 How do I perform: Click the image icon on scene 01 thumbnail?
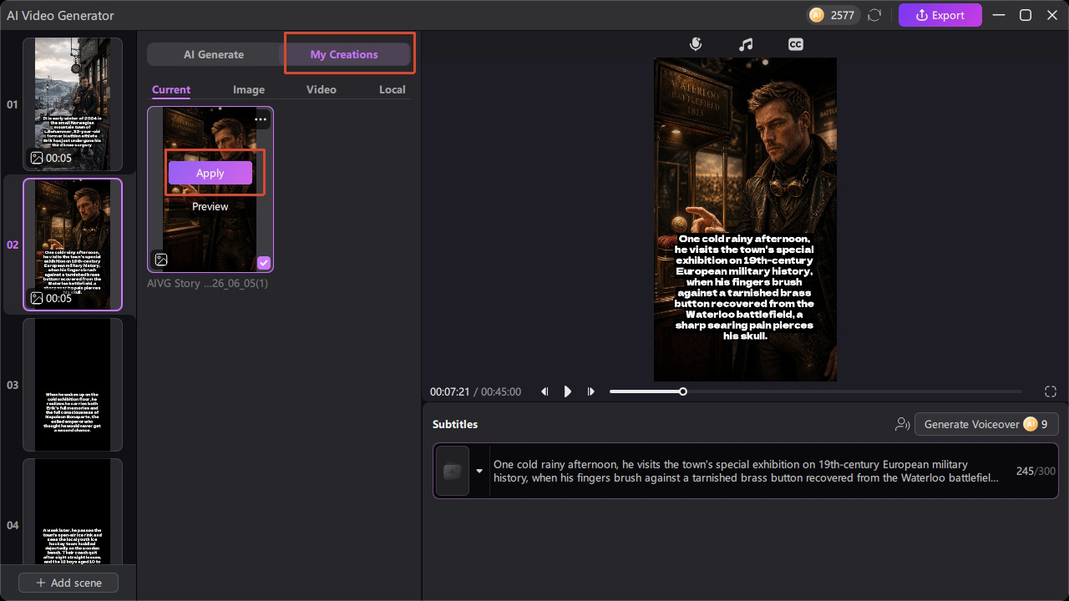click(37, 158)
